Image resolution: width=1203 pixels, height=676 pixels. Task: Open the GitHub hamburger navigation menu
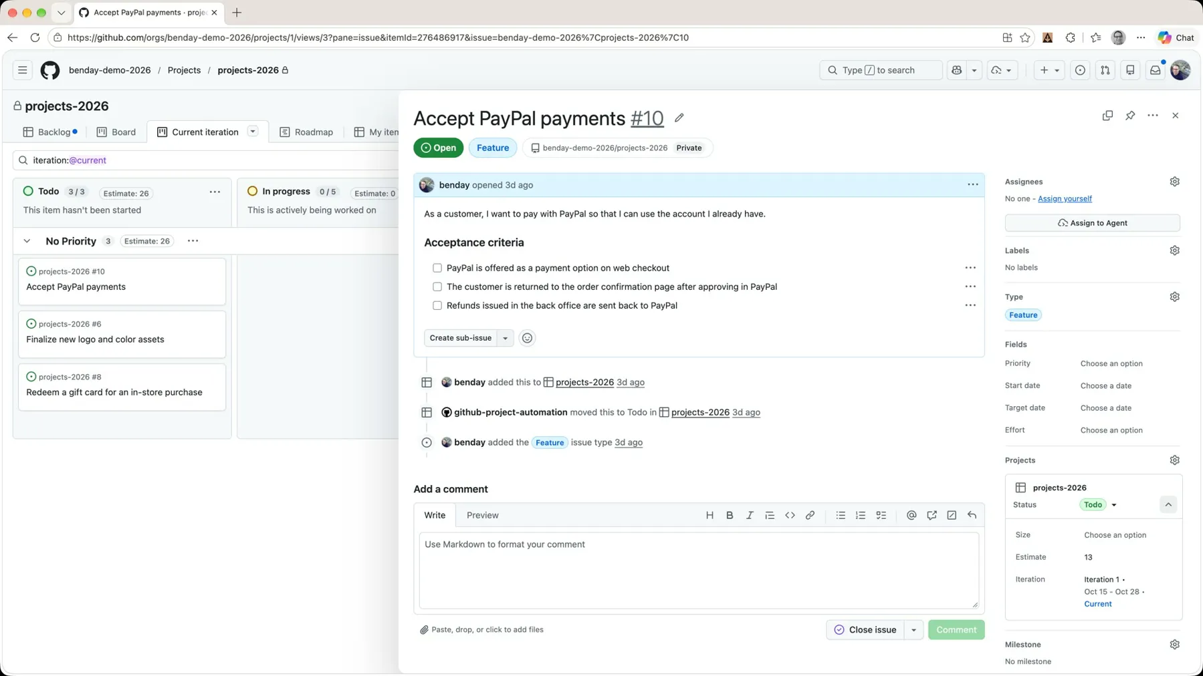(23, 70)
